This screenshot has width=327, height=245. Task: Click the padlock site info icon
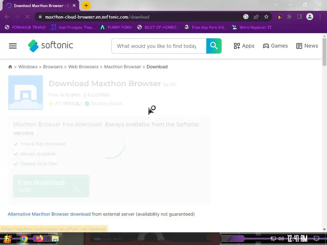[x=40, y=17]
